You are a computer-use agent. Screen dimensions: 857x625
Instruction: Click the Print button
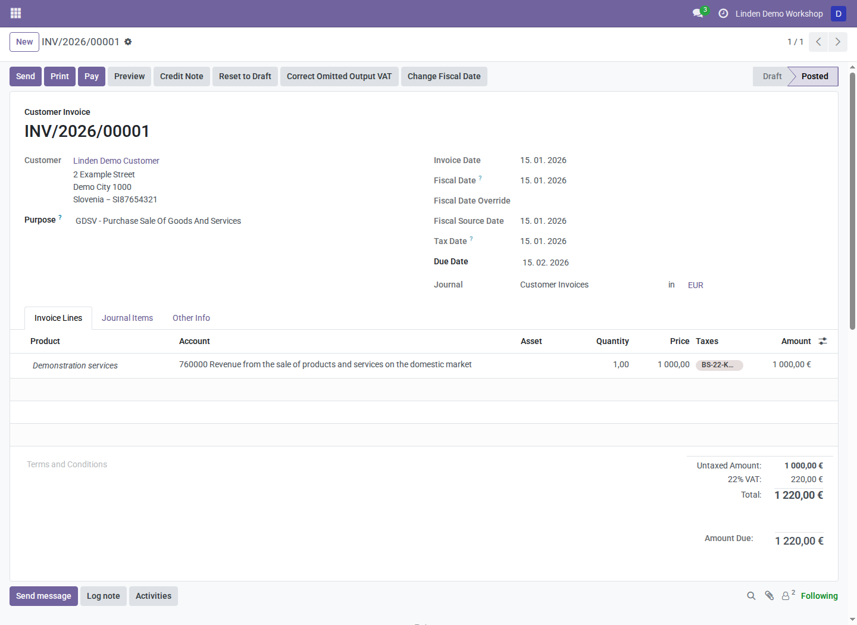60,76
